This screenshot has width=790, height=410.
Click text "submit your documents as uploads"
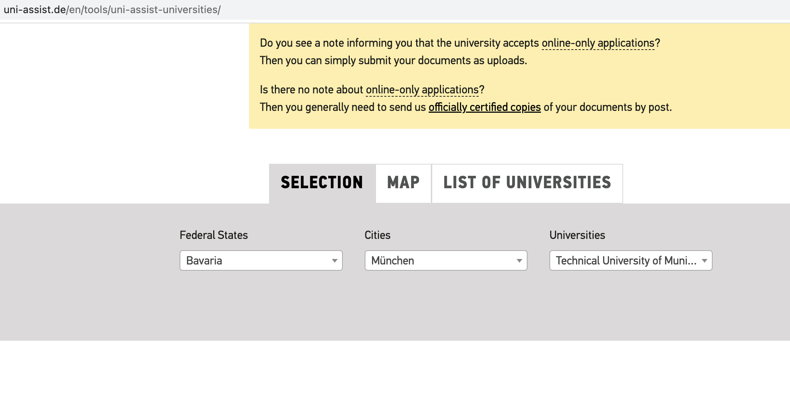click(x=442, y=61)
